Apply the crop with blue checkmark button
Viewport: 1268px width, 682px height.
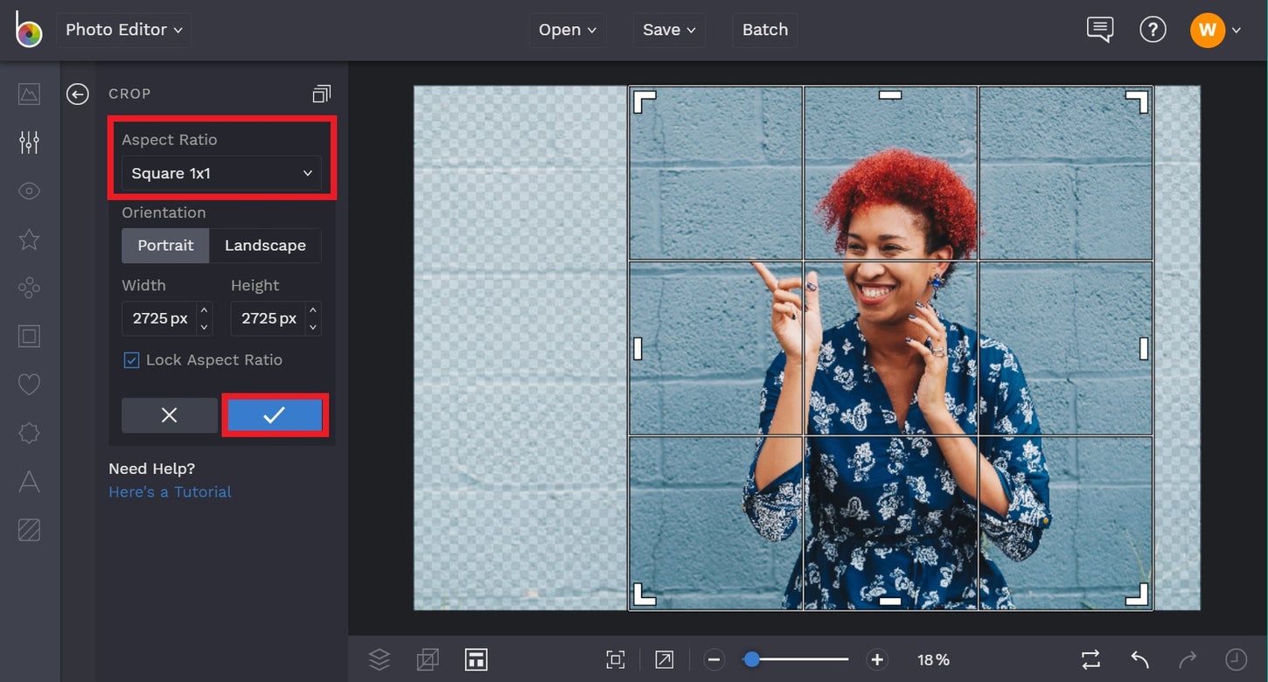click(x=275, y=415)
